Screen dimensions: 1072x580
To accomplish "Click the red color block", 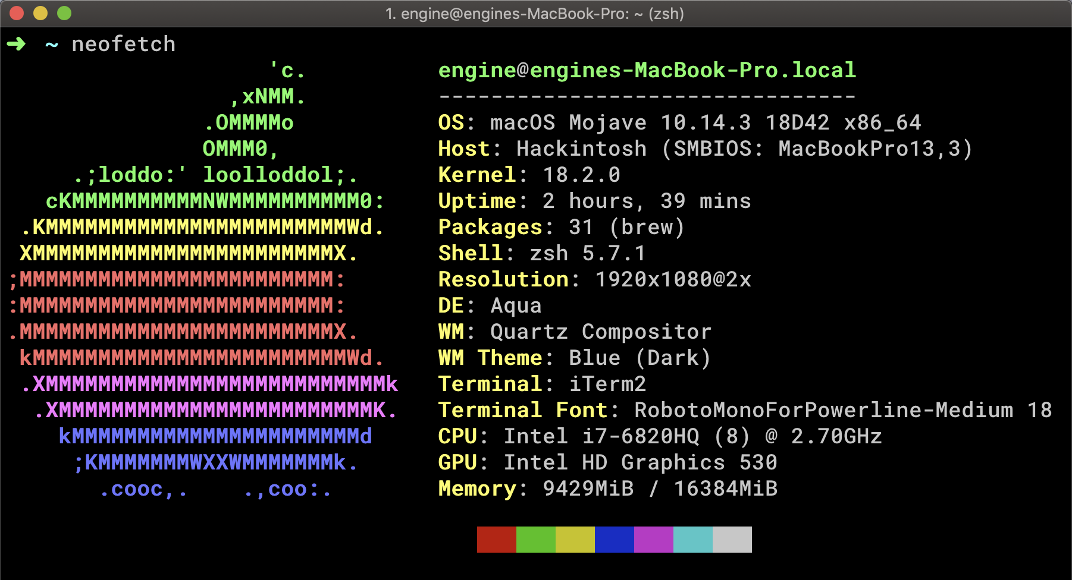I will (497, 540).
